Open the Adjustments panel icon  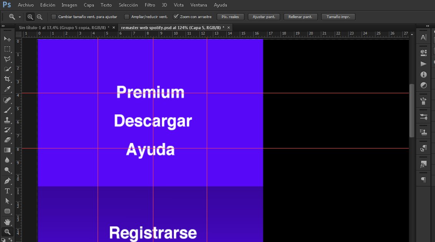coord(423,85)
